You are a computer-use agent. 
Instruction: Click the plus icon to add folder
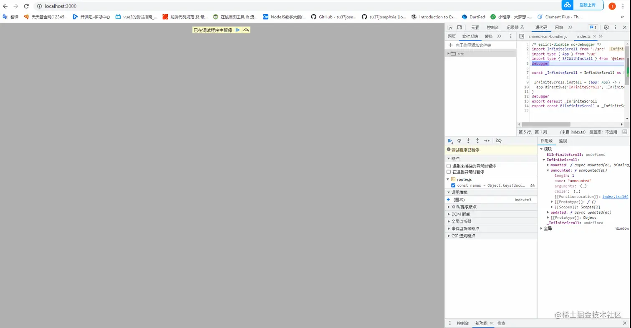coord(450,45)
